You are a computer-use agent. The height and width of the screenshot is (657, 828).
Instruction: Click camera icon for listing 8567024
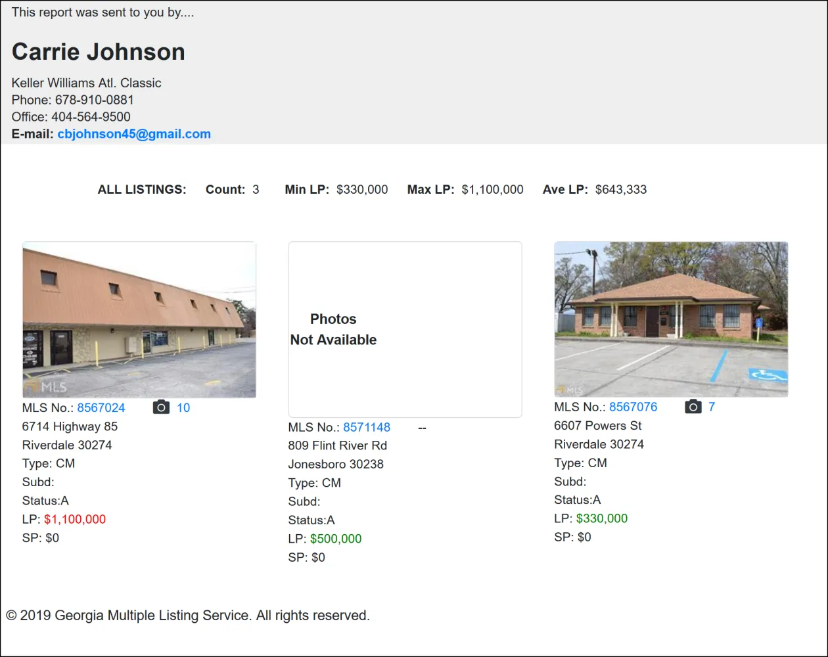(x=161, y=407)
